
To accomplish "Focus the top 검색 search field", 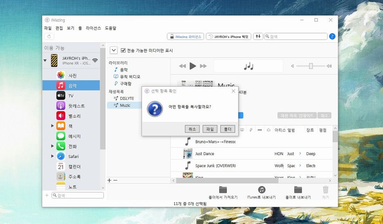I will 295,36.
